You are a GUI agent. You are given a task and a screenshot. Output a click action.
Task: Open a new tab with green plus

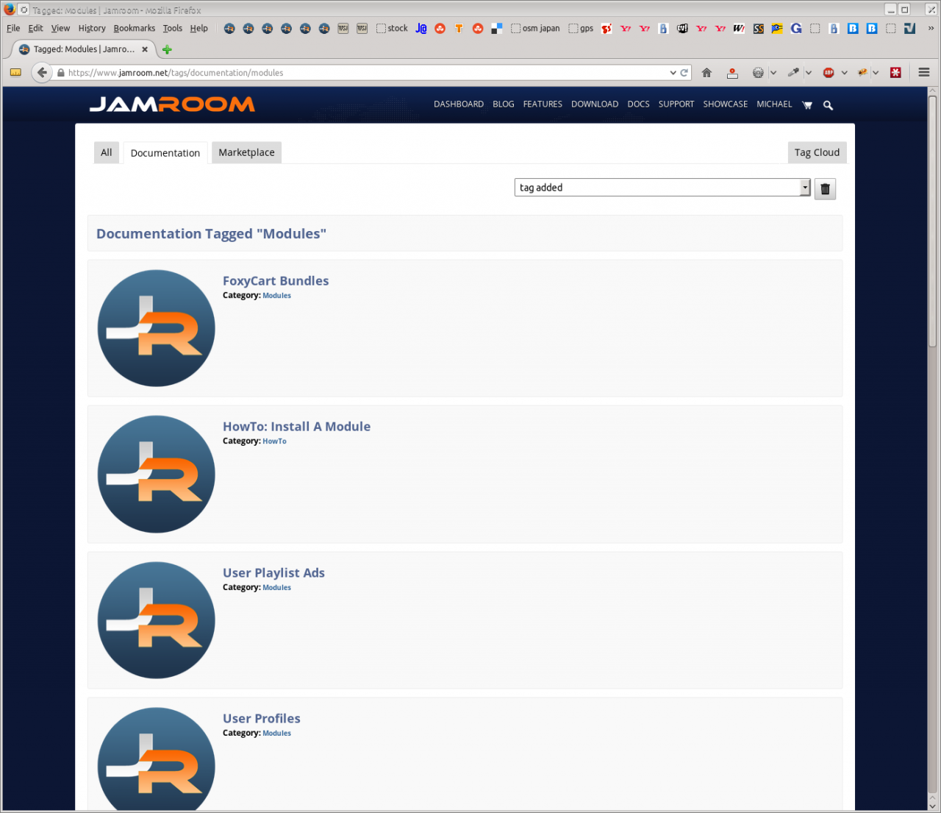(167, 49)
